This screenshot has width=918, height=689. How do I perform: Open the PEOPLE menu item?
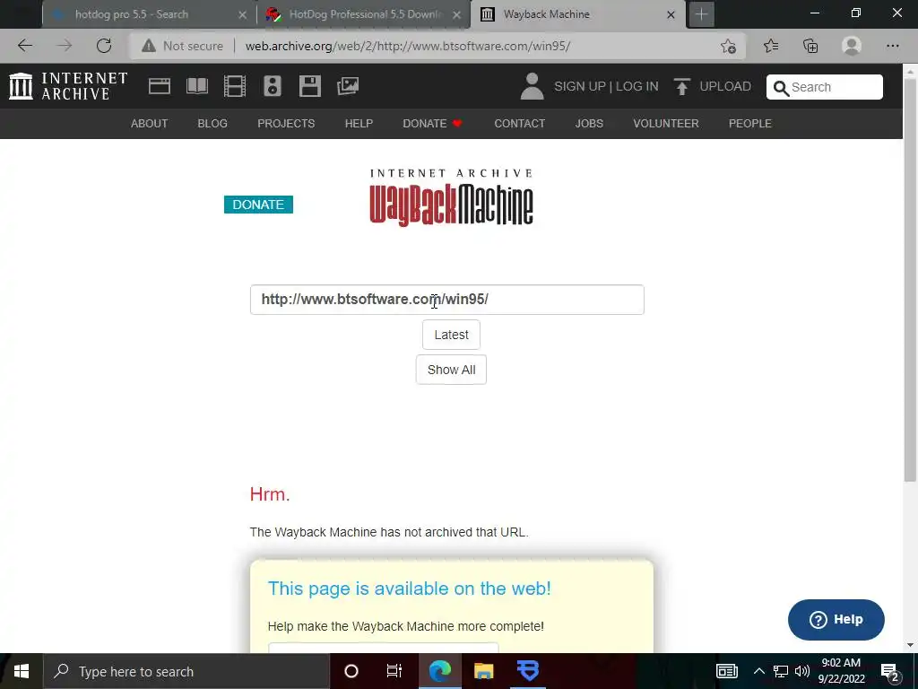750,124
